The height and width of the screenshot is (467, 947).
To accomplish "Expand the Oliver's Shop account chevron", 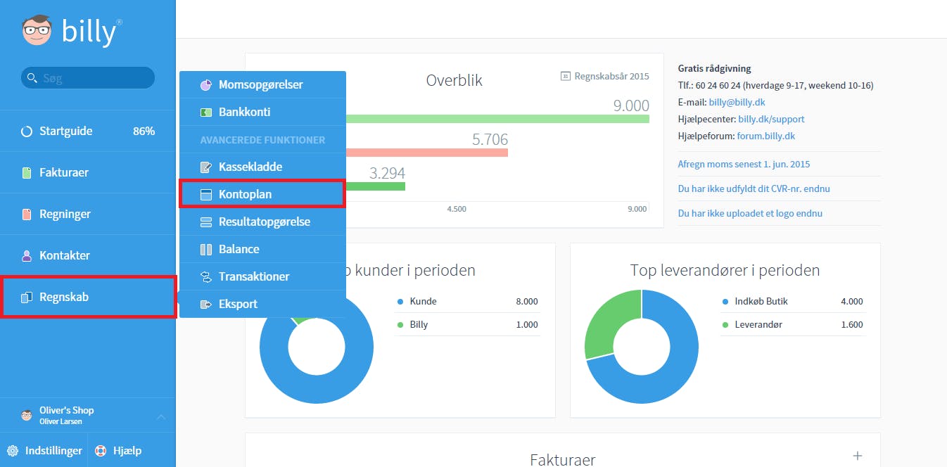I will coord(161,417).
